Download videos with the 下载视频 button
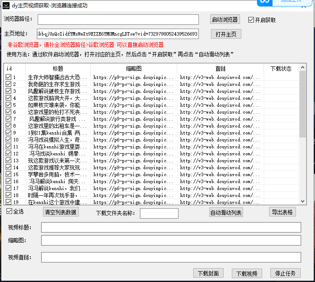The image size is (315, 282). (x=247, y=273)
